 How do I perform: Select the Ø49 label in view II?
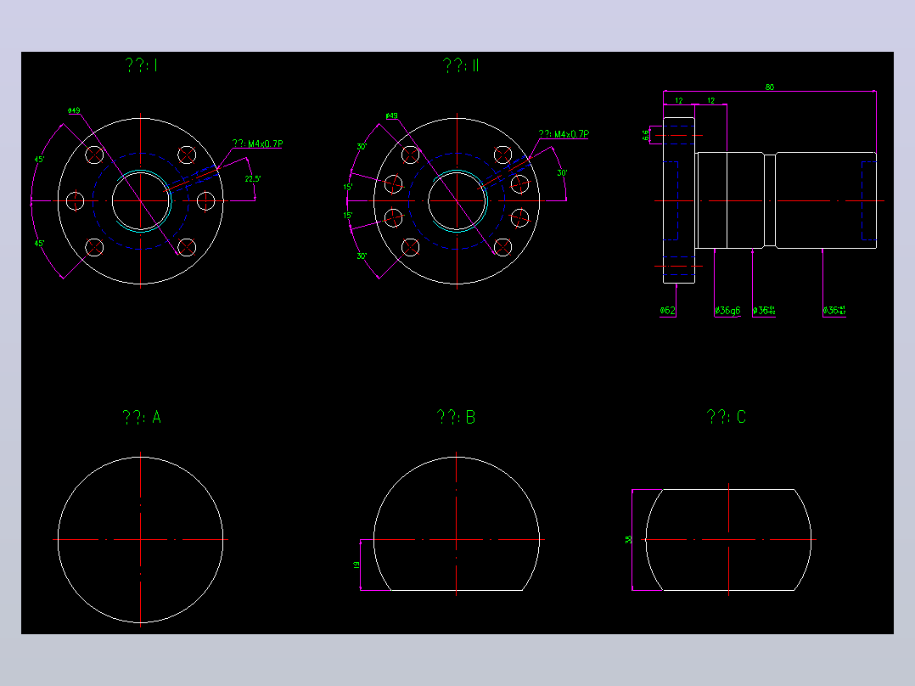[x=392, y=115]
